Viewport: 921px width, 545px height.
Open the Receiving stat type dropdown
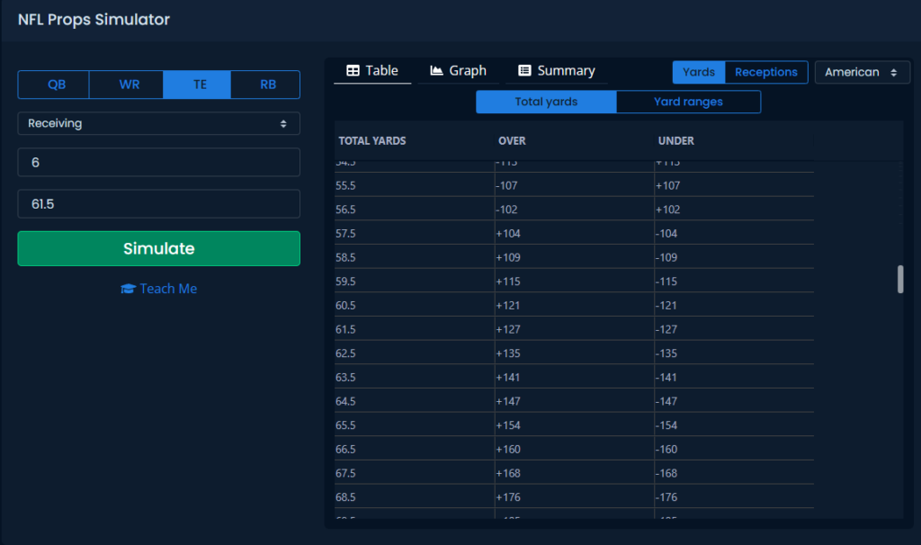tap(158, 123)
